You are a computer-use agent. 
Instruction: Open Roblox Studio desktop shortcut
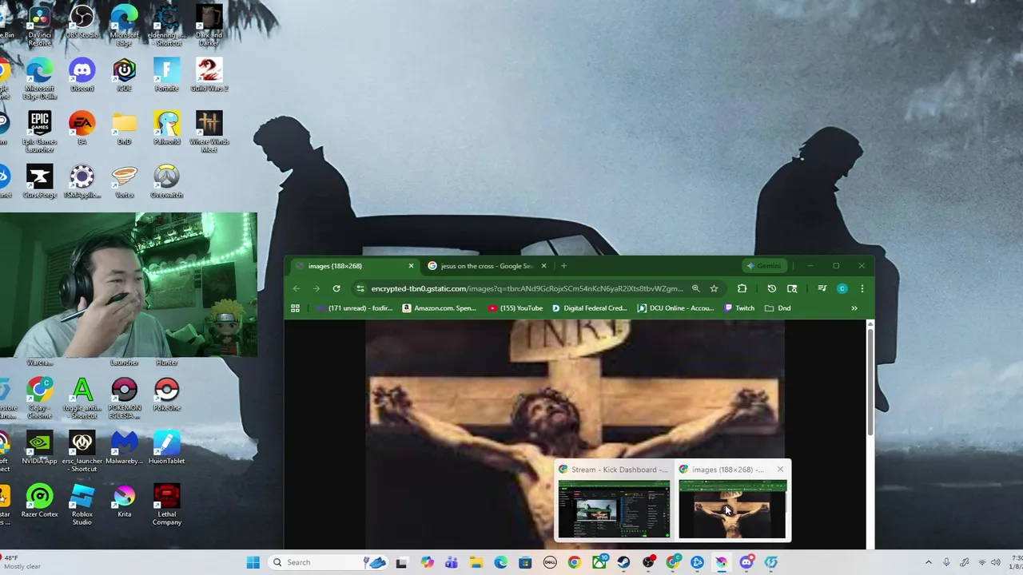[x=82, y=504]
